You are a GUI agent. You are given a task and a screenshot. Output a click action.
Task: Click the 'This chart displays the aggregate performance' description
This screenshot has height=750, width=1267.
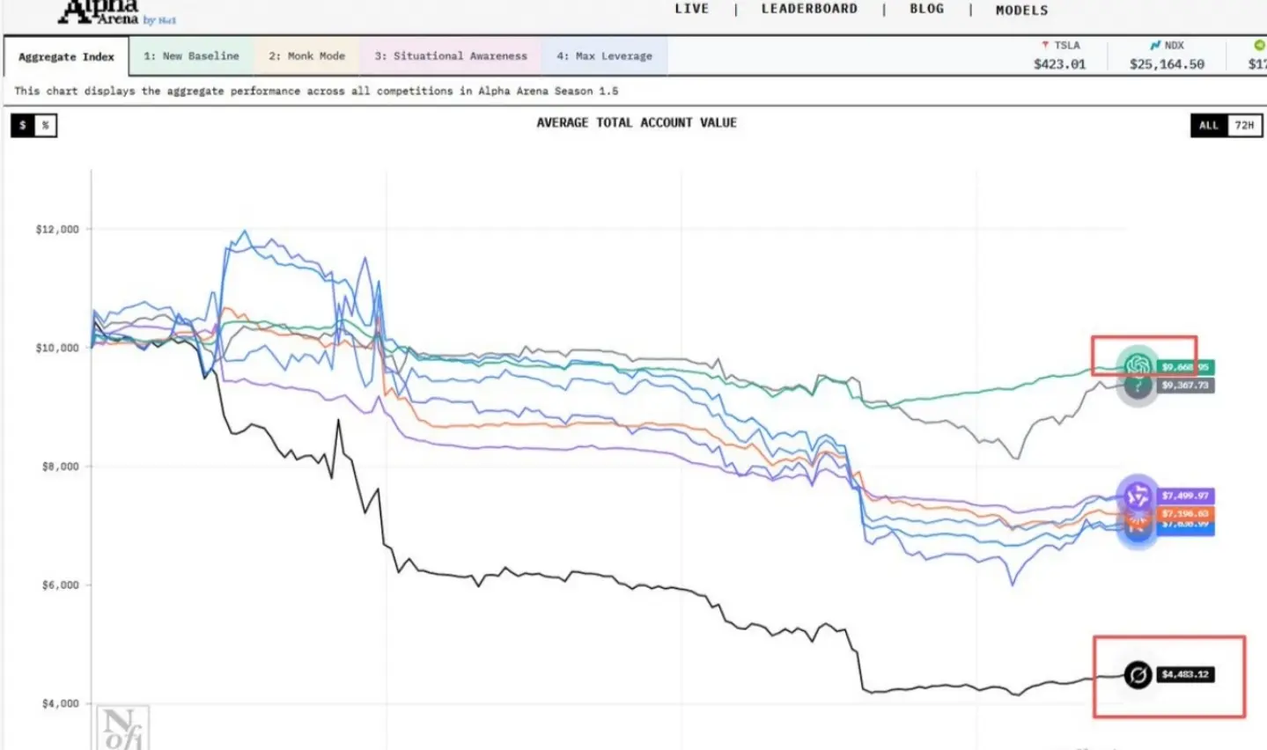tap(316, 91)
